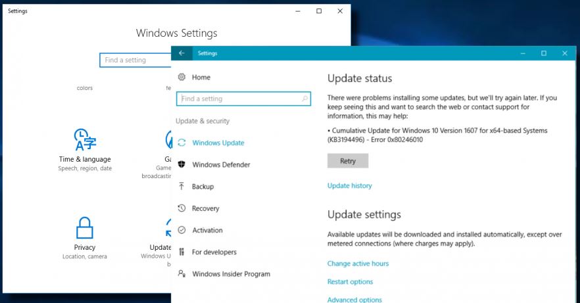Click the Windows Insider Program icon
The image size is (580, 303).
click(x=181, y=274)
